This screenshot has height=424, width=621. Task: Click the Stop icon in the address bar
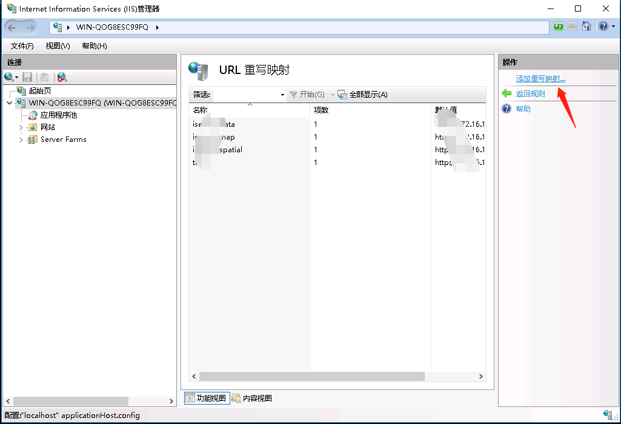pos(573,27)
